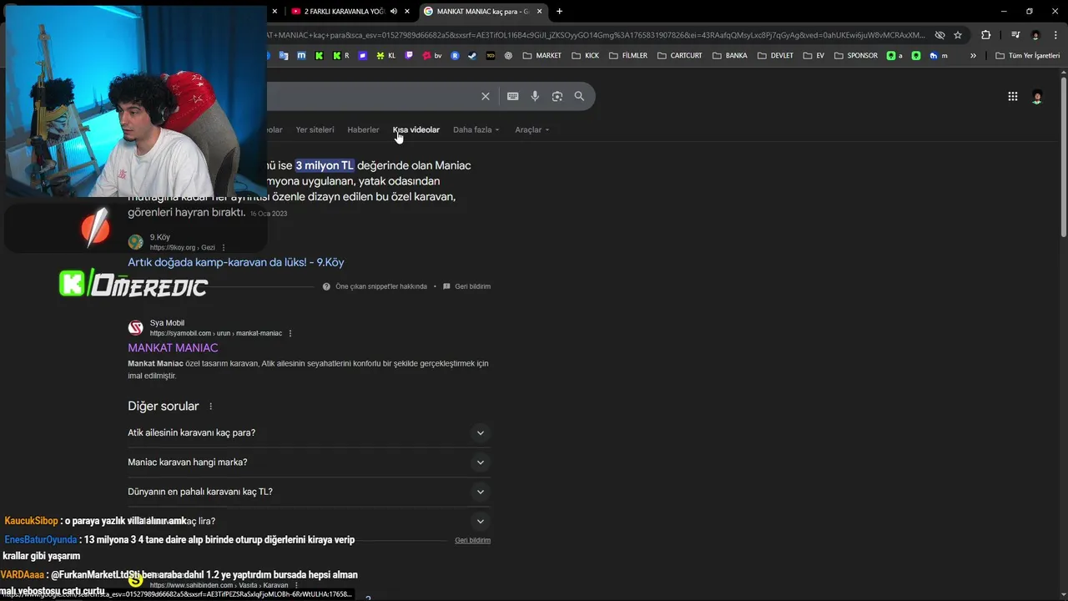Image resolution: width=1068 pixels, height=601 pixels.
Task: Open the MARKET bookmarks folder
Action: pyautogui.click(x=542, y=56)
